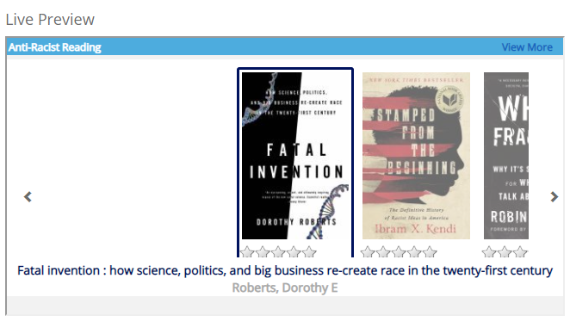Select the Stamped from the Beginning cover
Viewport: 570px width, 334px height.
tap(416, 156)
